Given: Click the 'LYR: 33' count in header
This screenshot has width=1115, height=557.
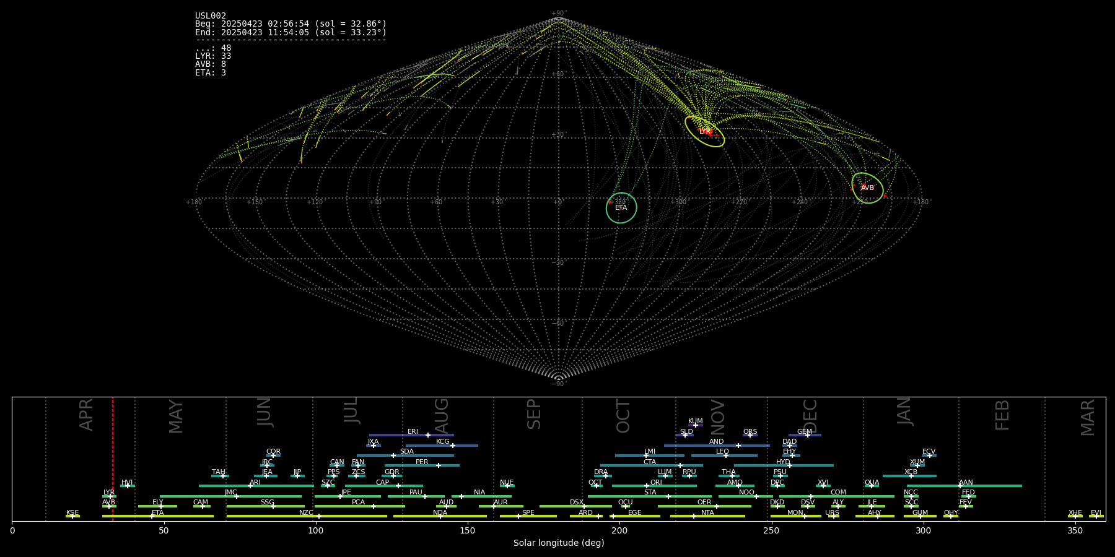Looking at the screenshot, I should pyautogui.click(x=213, y=56).
